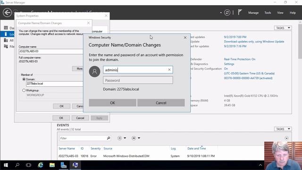Open the Properties TASKS dropdown
This screenshot has height=170, width=302.
(283, 28)
